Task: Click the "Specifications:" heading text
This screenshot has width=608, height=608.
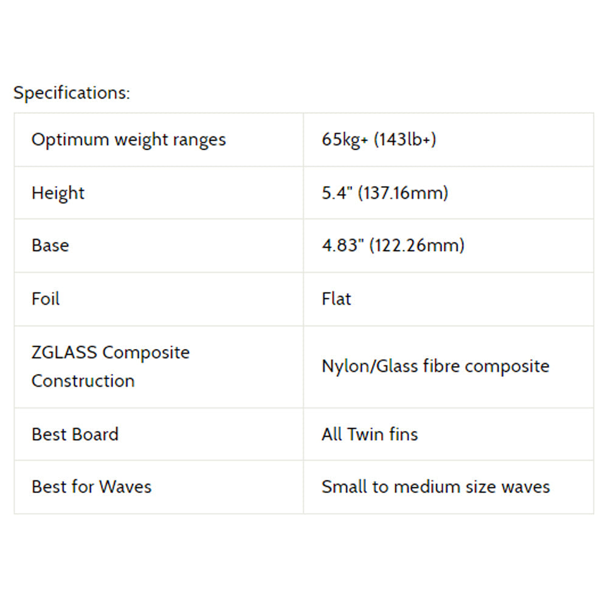Action: click(x=72, y=93)
